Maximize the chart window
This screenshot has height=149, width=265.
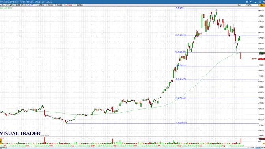259,2
